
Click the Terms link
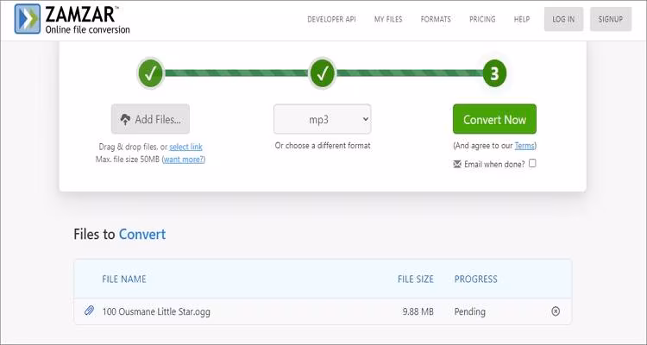pyautogui.click(x=525, y=146)
